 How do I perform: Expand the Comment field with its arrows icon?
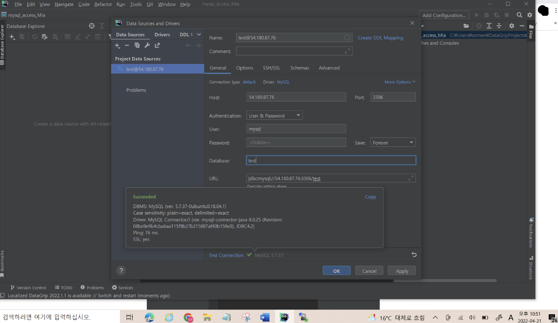pyautogui.click(x=347, y=51)
